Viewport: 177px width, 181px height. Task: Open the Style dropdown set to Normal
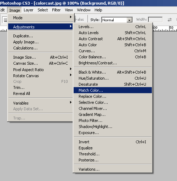tap(117, 20)
